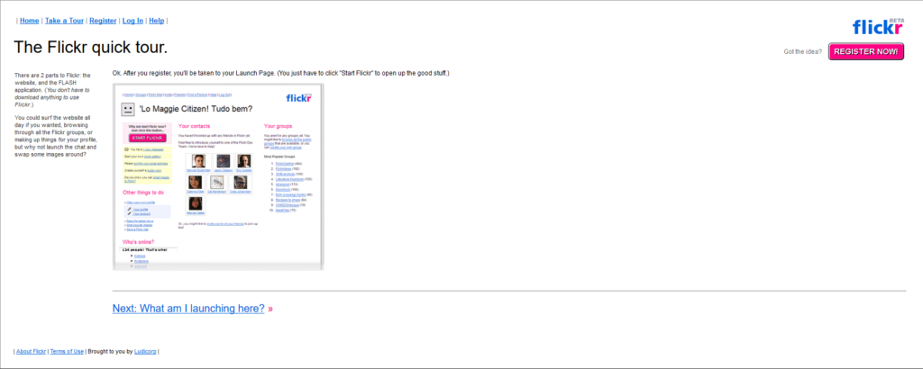The image size is (923, 369).
Task: Open the Take a Tour navigation link
Action: coord(64,21)
